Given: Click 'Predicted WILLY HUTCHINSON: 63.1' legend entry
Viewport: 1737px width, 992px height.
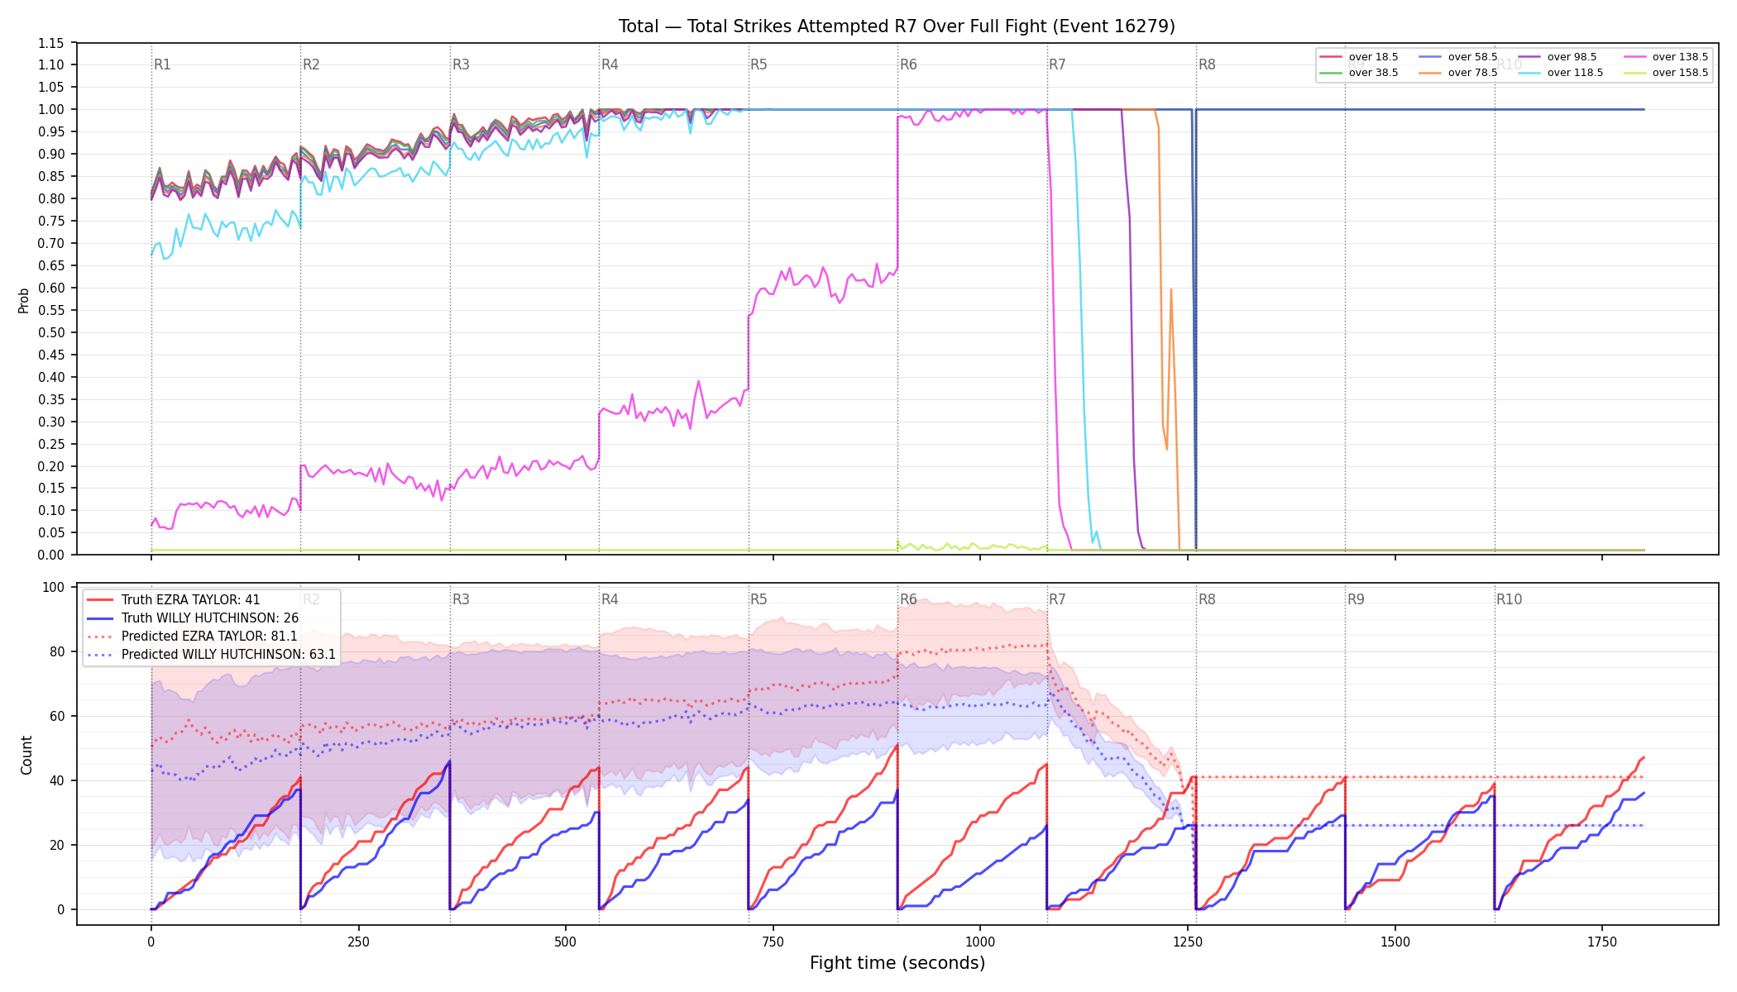Looking at the screenshot, I should [228, 655].
